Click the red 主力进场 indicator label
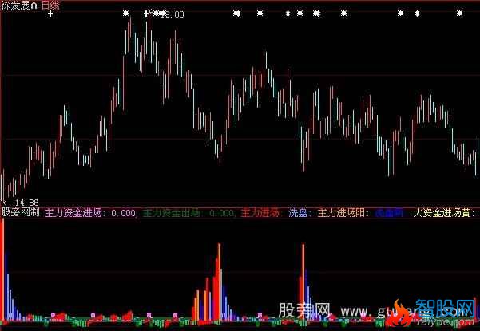Viewport: 480px width, 331px height. [260, 212]
